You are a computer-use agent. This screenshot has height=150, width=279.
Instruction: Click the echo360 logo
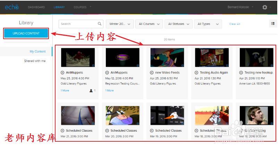pos(12,7)
